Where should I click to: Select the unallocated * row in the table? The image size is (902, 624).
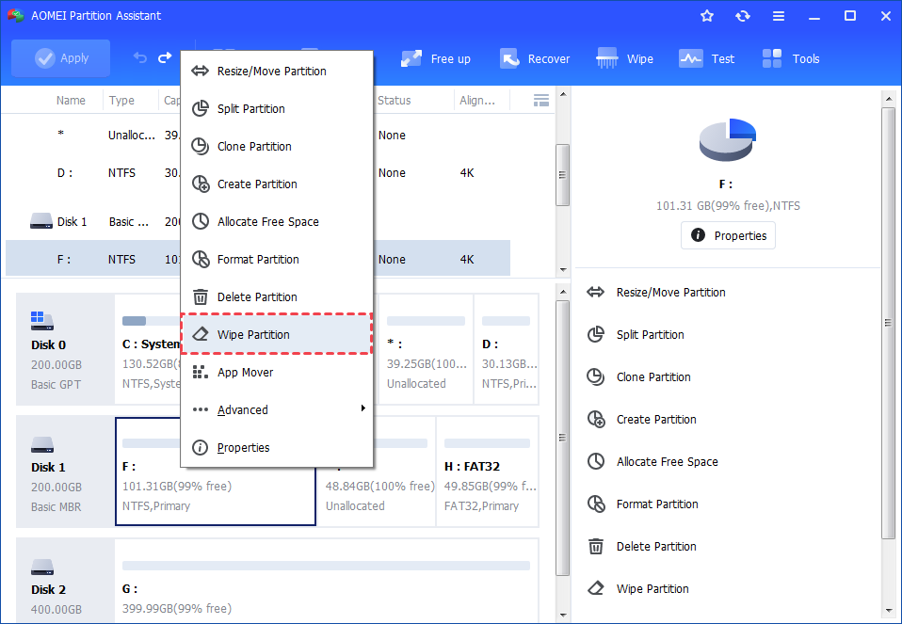[x=258, y=136]
